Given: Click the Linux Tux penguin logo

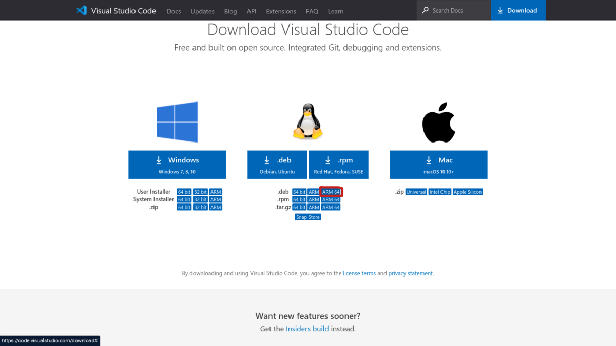Looking at the screenshot, I should click(x=307, y=121).
